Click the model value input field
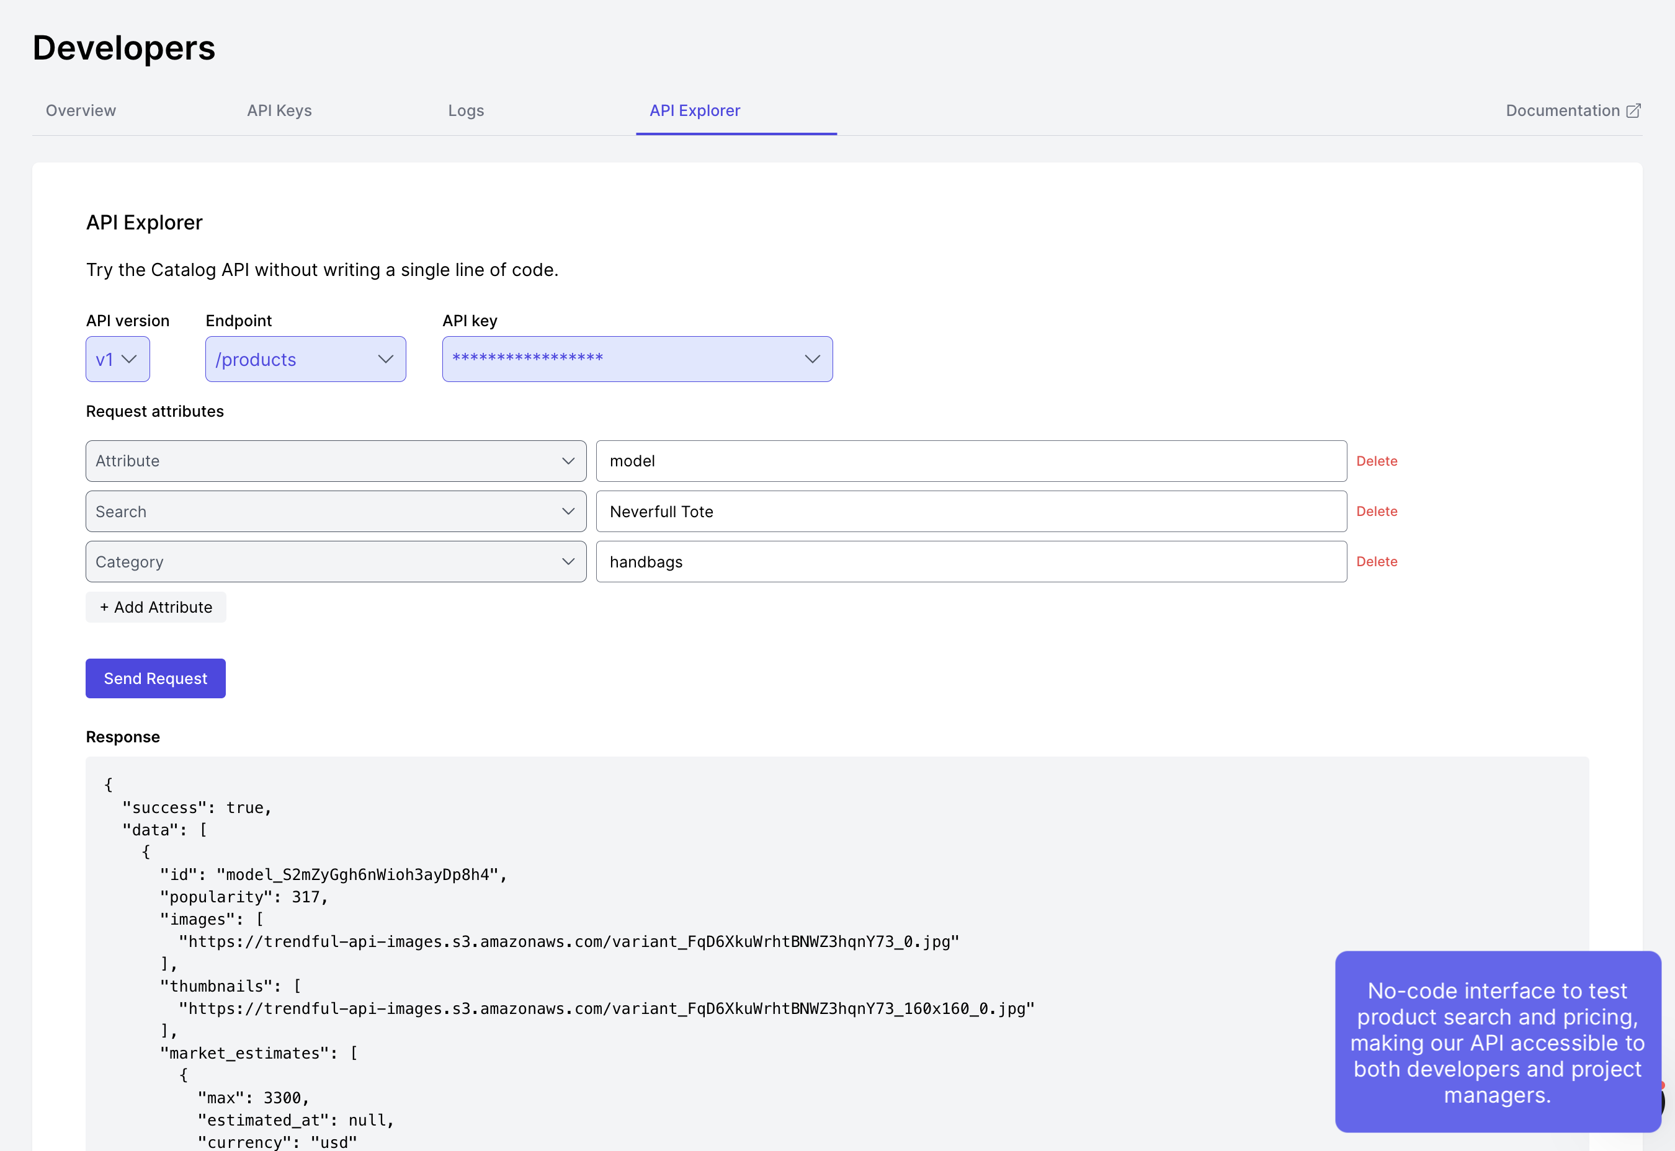 coord(971,461)
